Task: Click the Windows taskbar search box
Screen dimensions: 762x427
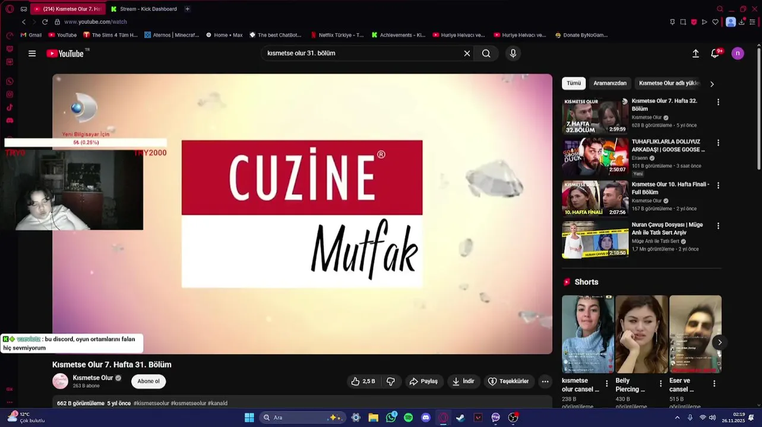Action: tap(303, 418)
